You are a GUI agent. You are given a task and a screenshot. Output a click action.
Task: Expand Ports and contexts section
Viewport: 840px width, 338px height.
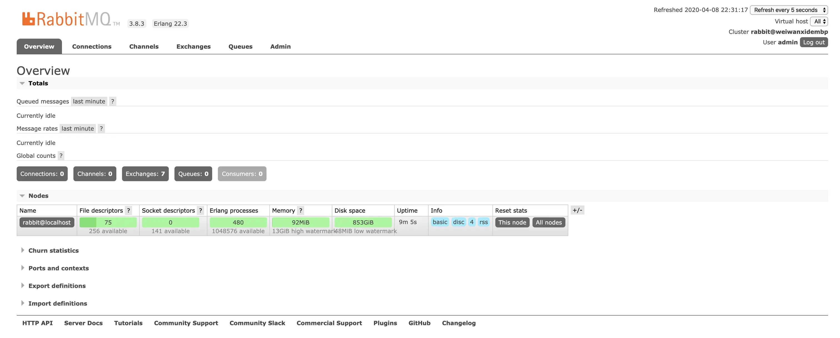click(58, 268)
